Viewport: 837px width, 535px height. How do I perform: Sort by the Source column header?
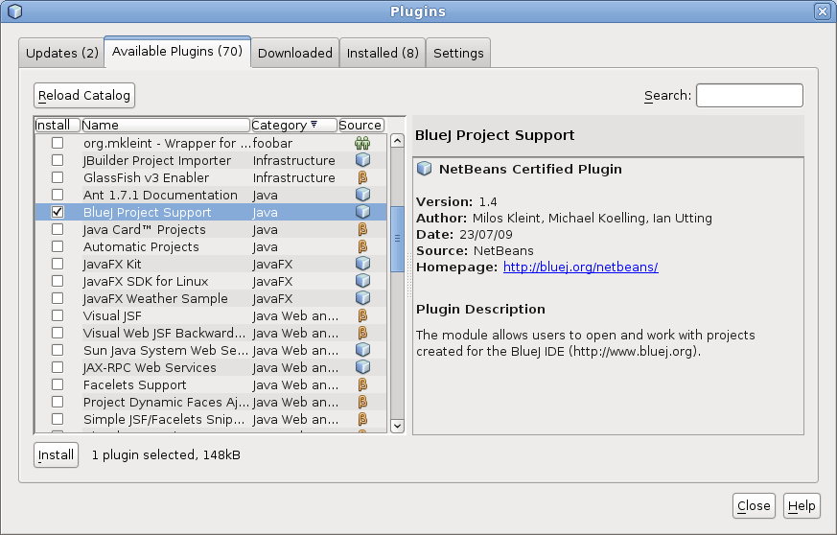(360, 125)
